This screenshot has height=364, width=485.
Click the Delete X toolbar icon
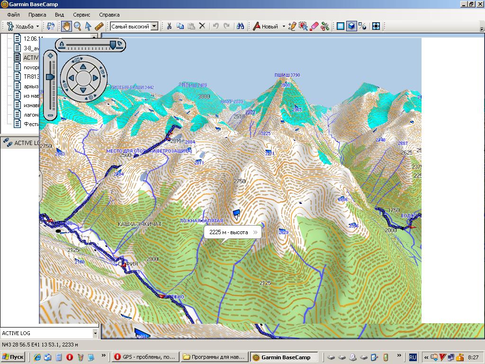[x=202, y=27]
